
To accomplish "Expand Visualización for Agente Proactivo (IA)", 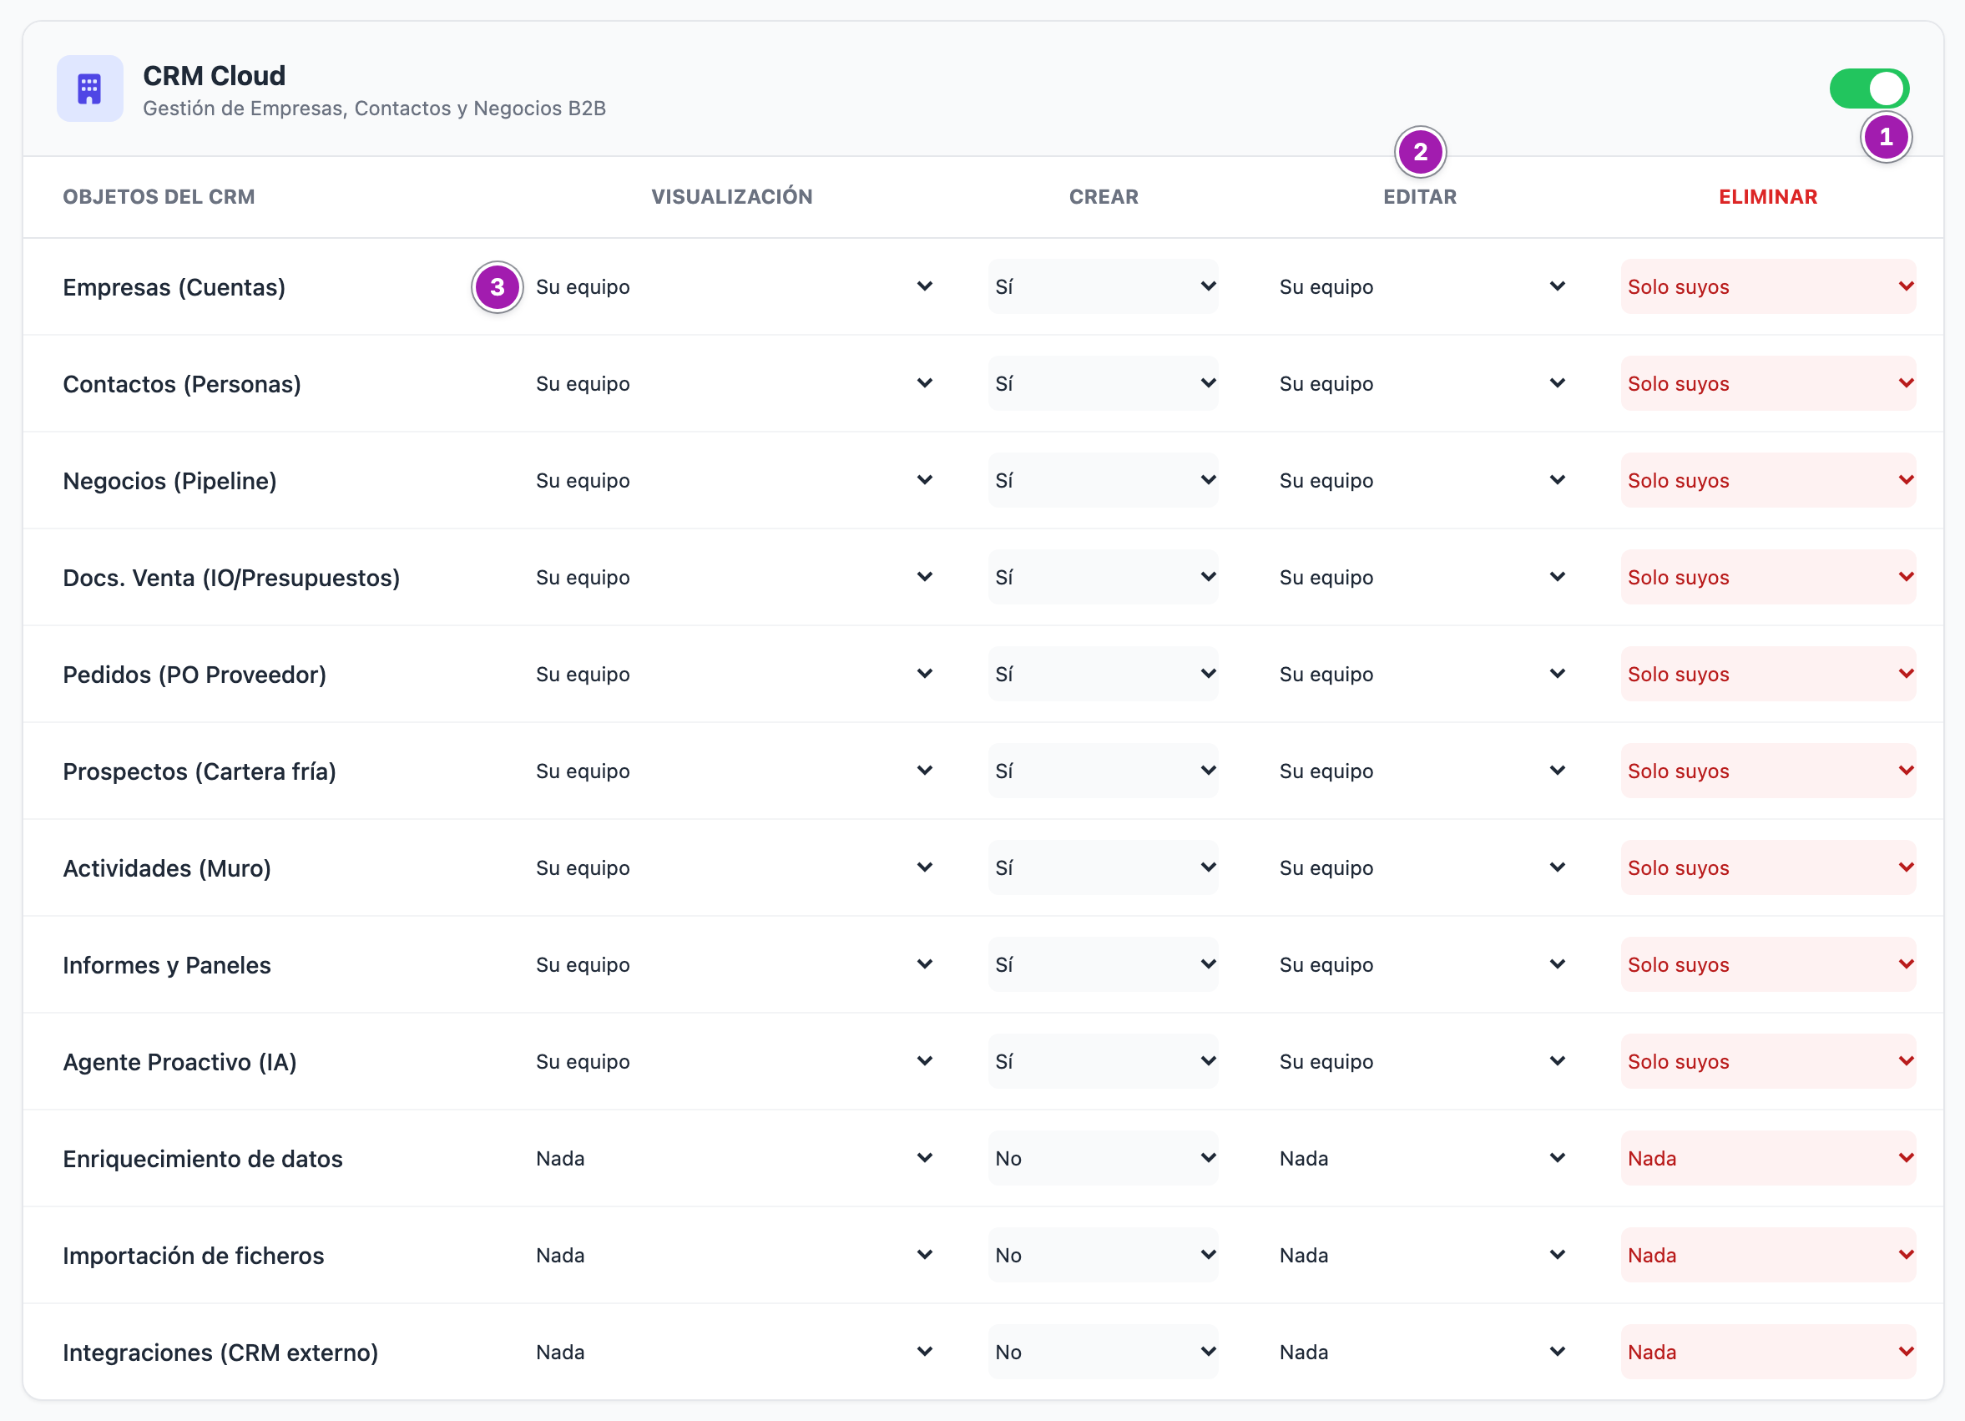I will [x=734, y=1061].
